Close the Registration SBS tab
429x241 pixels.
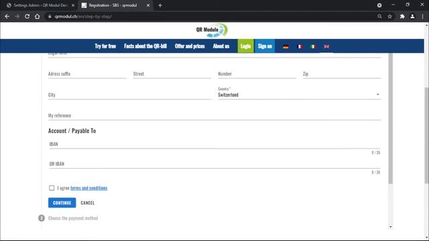point(148,5)
